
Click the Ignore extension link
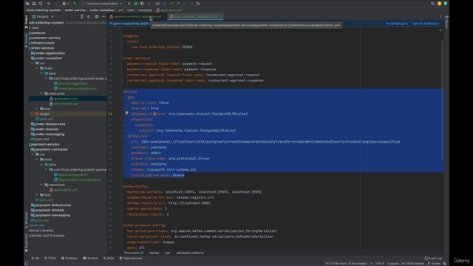(426, 24)
